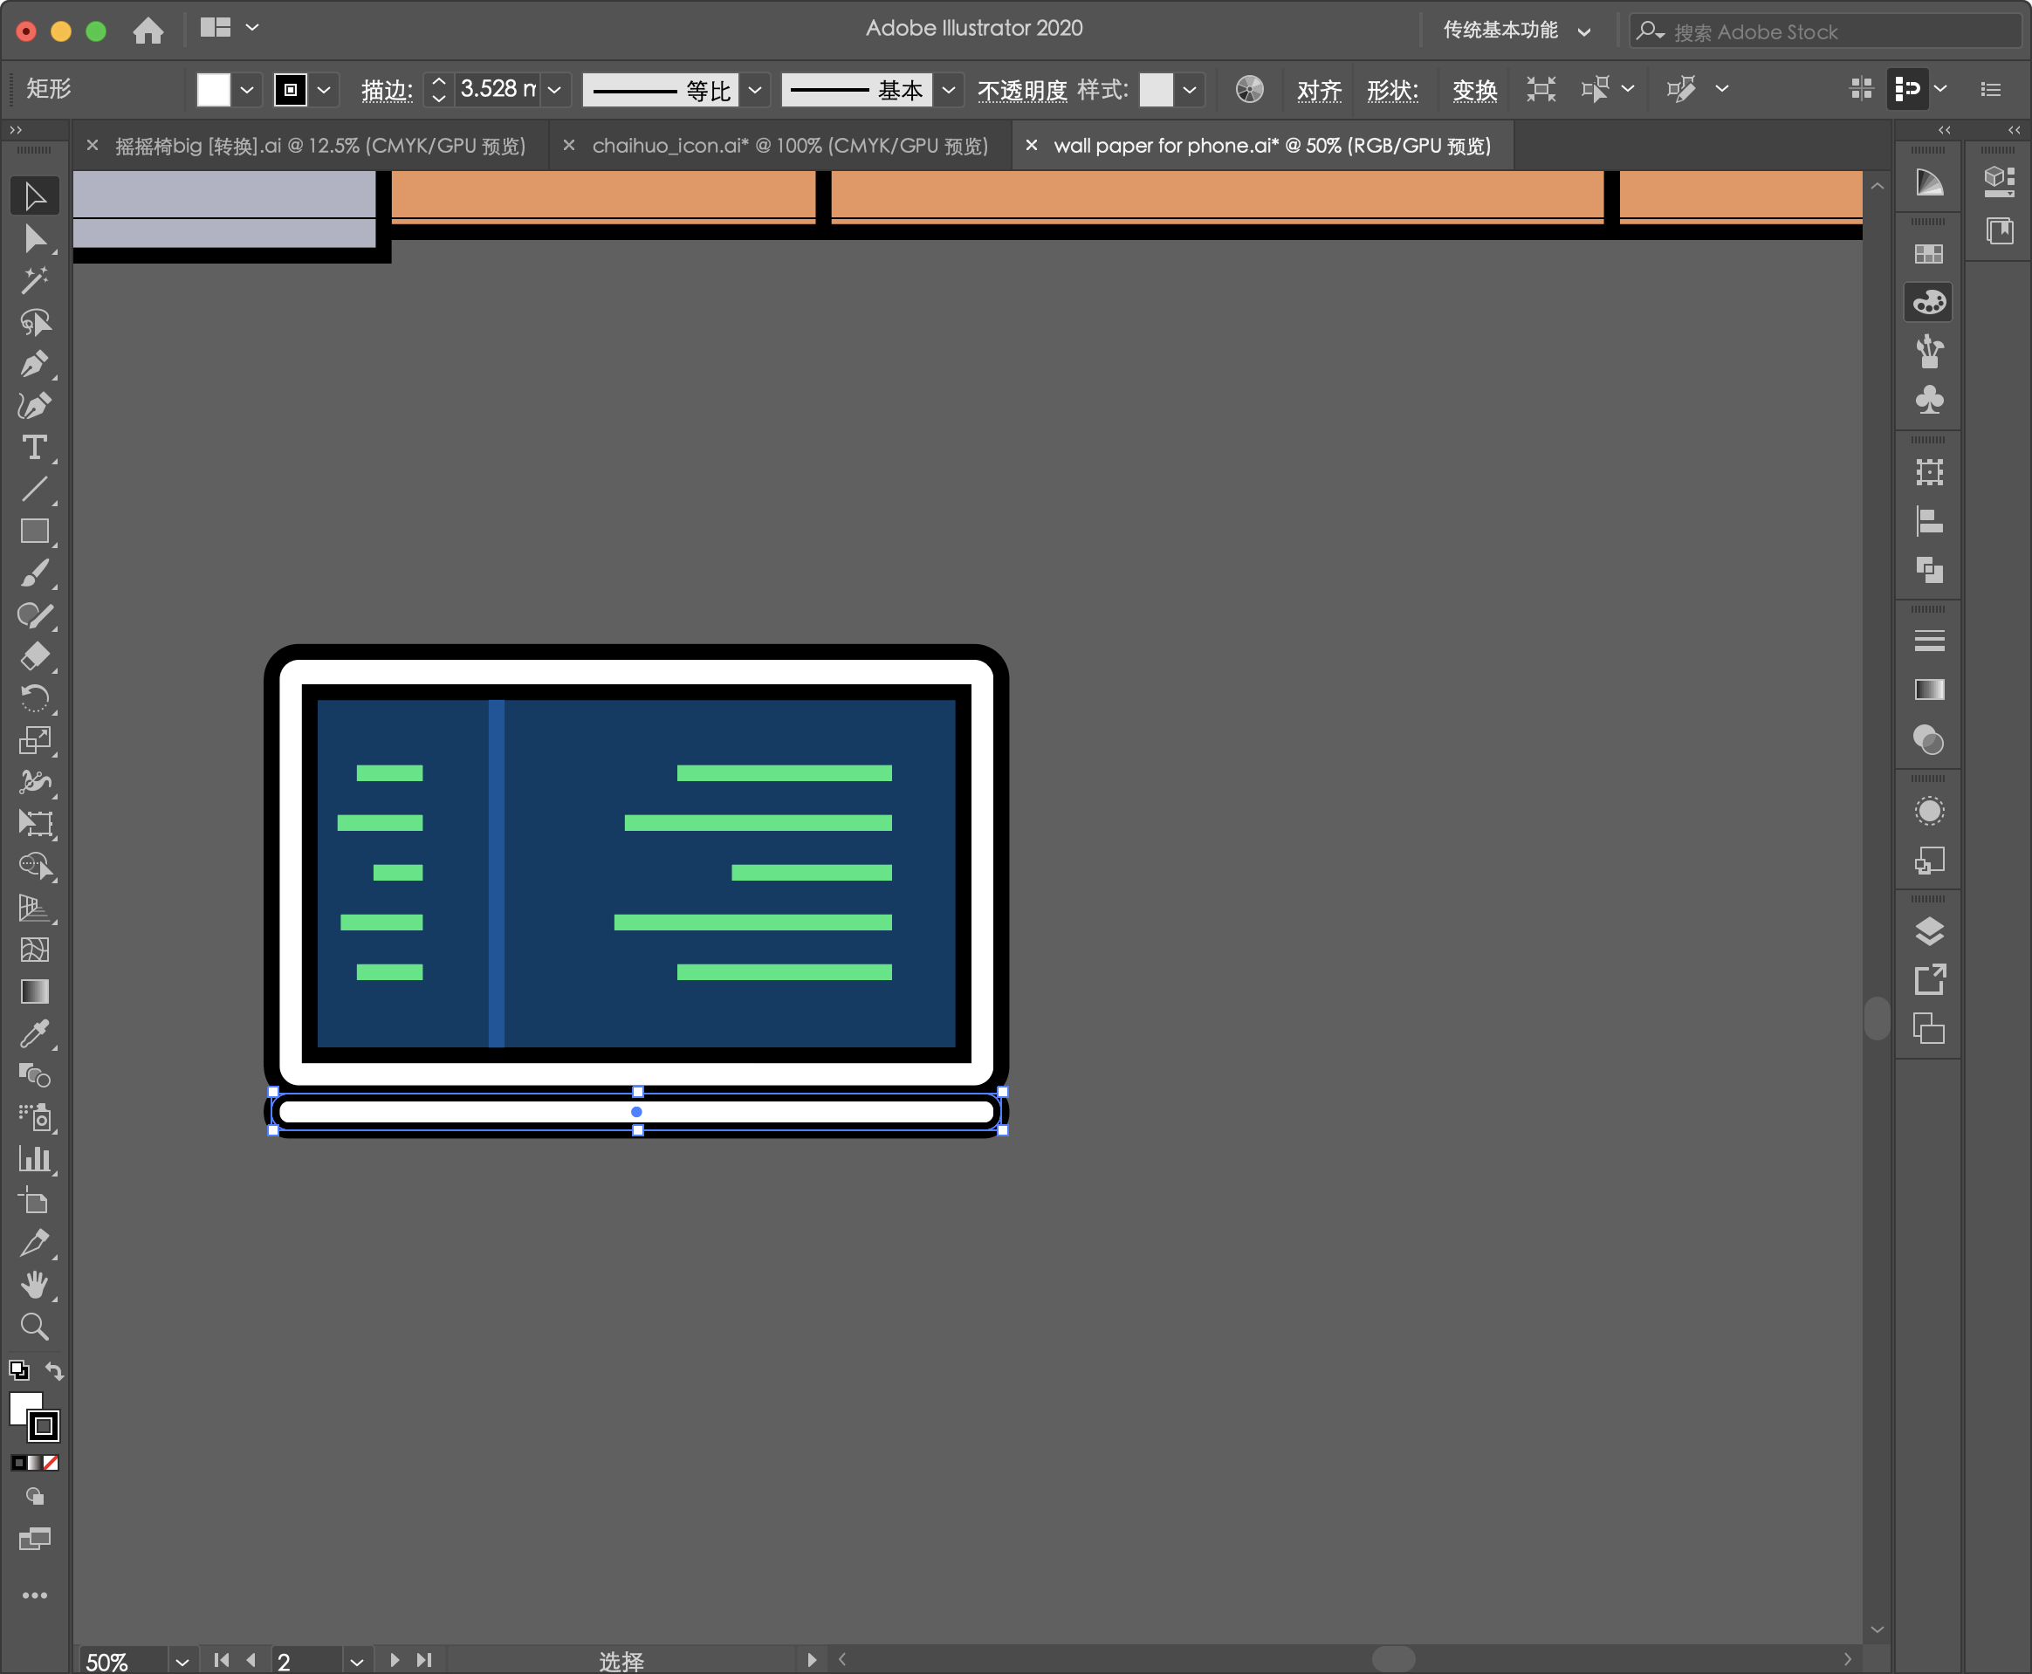Select the Curvature tool

(x=35, y=405)
